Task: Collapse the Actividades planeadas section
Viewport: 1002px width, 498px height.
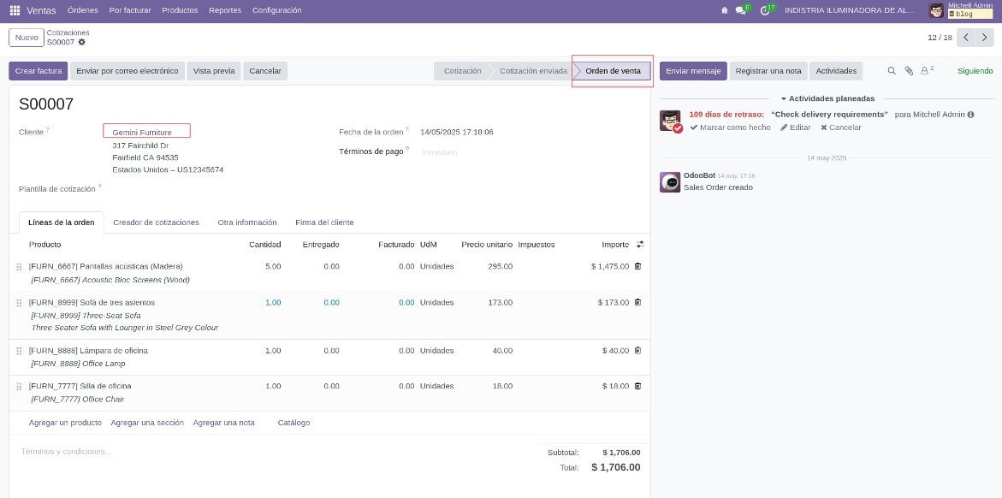Action: tap(827, 98)
